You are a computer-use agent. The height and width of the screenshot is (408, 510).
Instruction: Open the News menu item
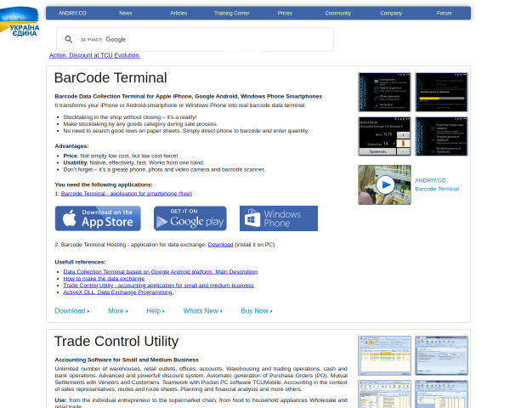pyautogui.click(x=126, y=13)
